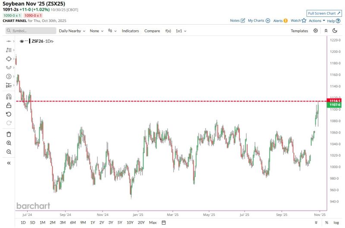
Task: Open the 1x1 layout dropdown
Action: [x=181, y=31]
